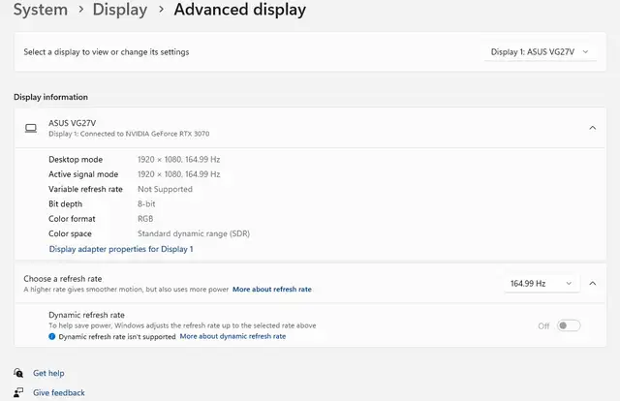This screenshot has height=401, width=620.
Task: Click the Give feedback person icon
Action: (18, 392)
